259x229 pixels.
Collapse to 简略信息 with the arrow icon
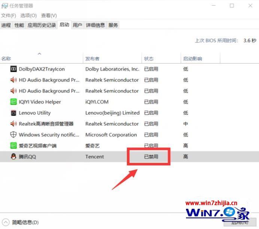click(6, 222)
